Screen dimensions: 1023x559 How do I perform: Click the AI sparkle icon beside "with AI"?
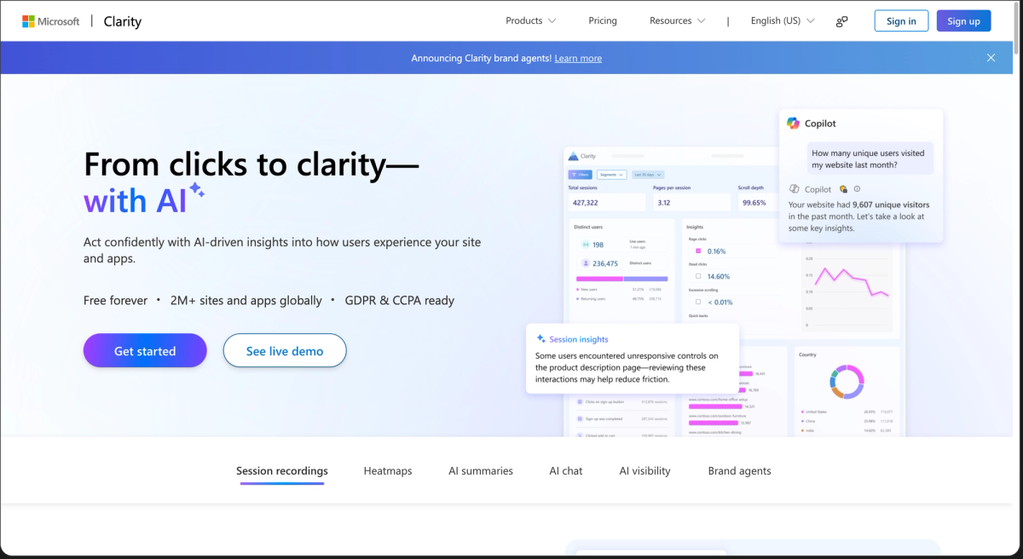click(x=197, y=190)
